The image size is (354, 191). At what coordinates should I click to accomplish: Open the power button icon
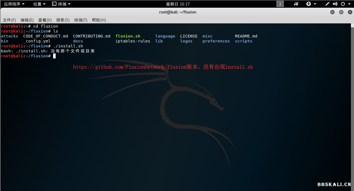point(342,4)
